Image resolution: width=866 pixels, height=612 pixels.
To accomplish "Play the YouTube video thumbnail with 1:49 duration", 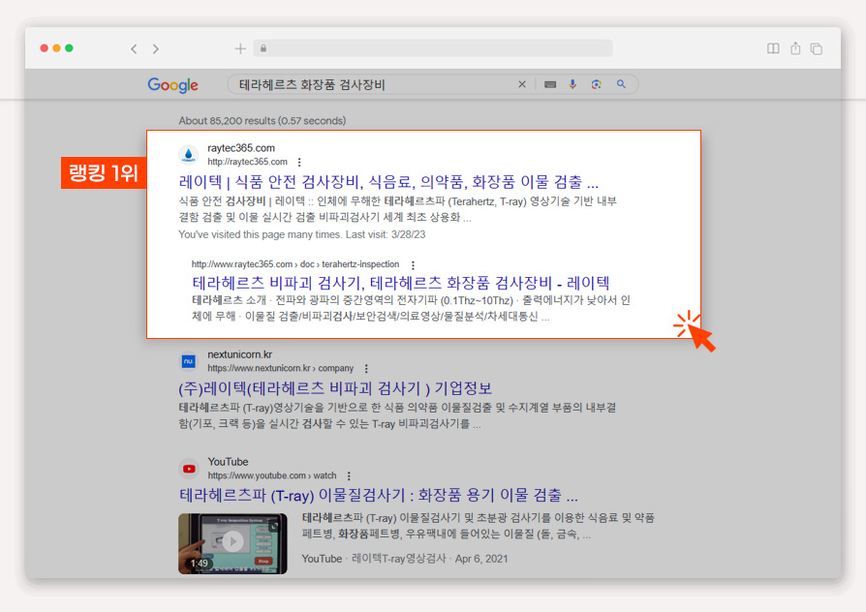I will click(232, 543).
